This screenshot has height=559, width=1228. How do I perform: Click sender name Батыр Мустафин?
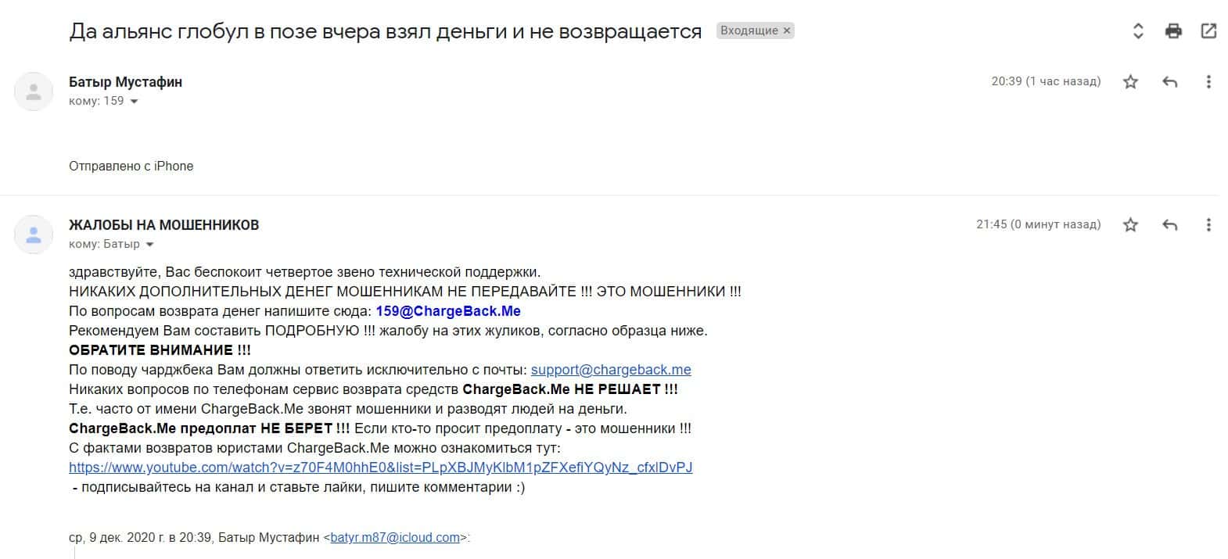point(125,82)
